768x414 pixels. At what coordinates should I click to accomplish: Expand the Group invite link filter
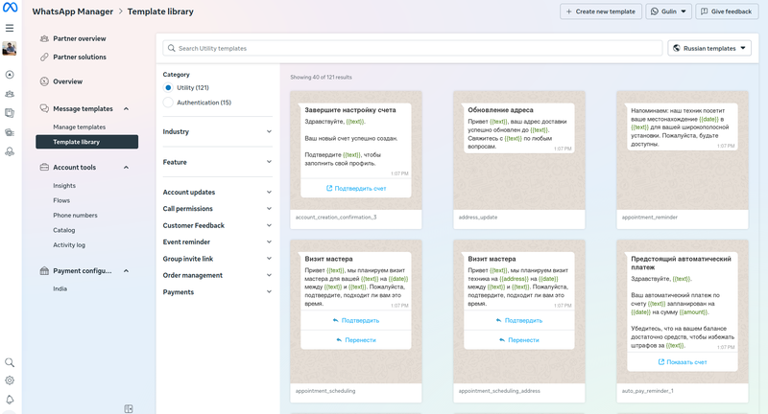218,259
